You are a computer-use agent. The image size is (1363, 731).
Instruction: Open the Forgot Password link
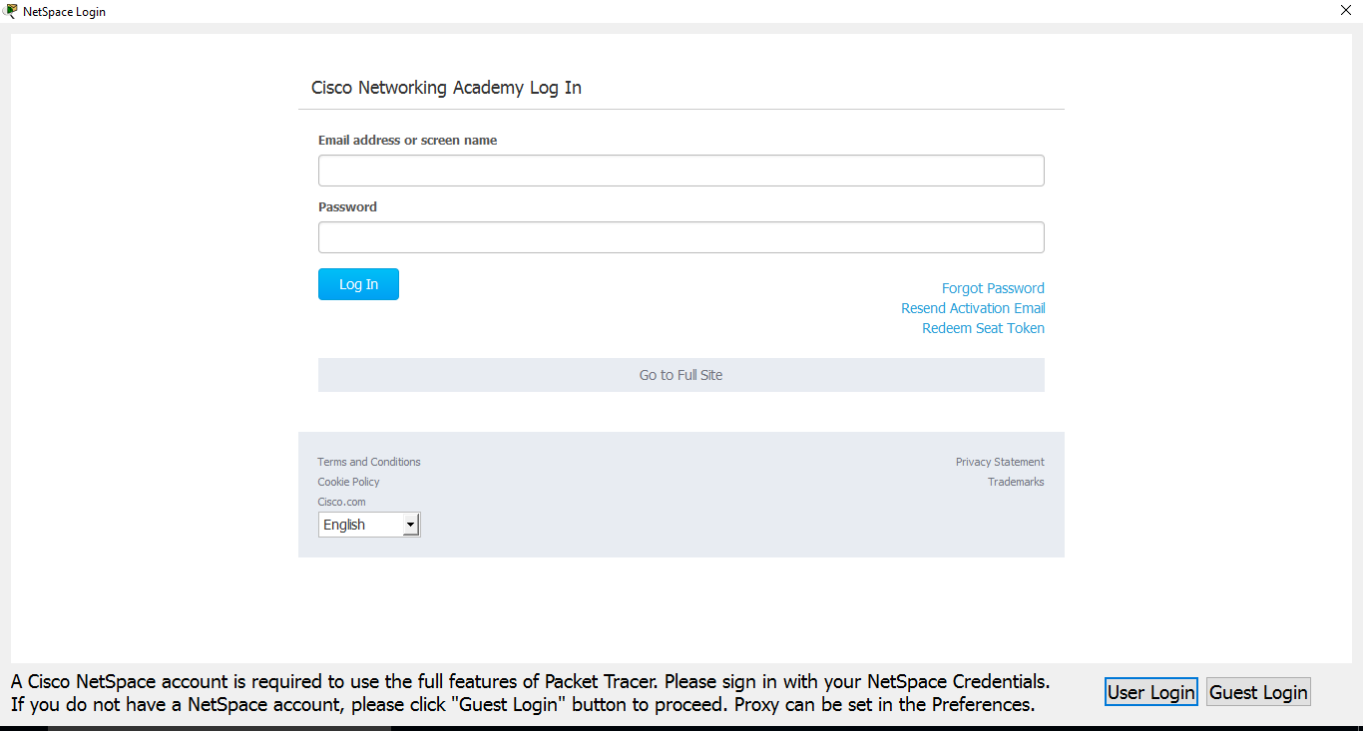(x=993, y=288)
